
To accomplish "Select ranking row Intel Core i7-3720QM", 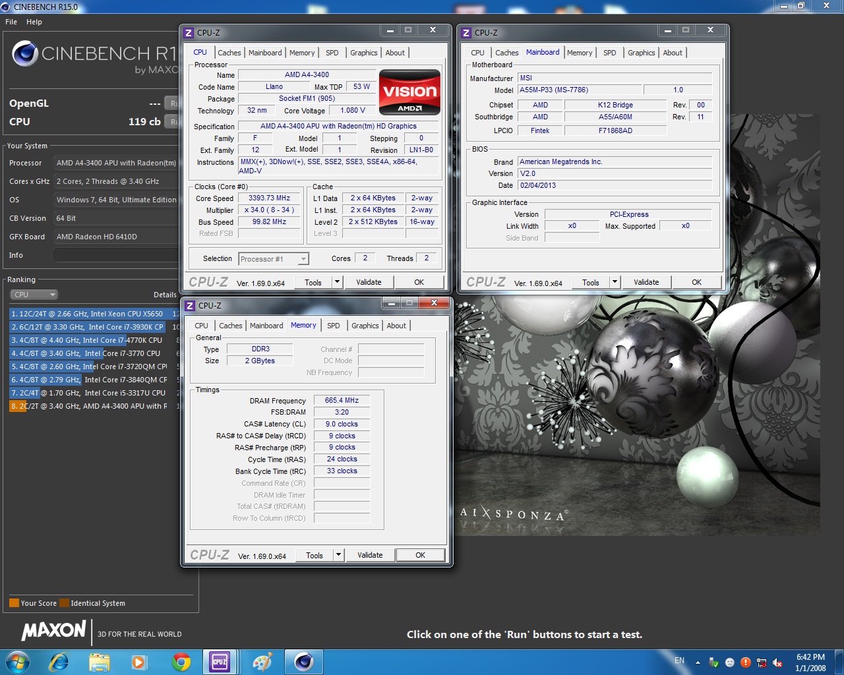I will coord(94,367).
